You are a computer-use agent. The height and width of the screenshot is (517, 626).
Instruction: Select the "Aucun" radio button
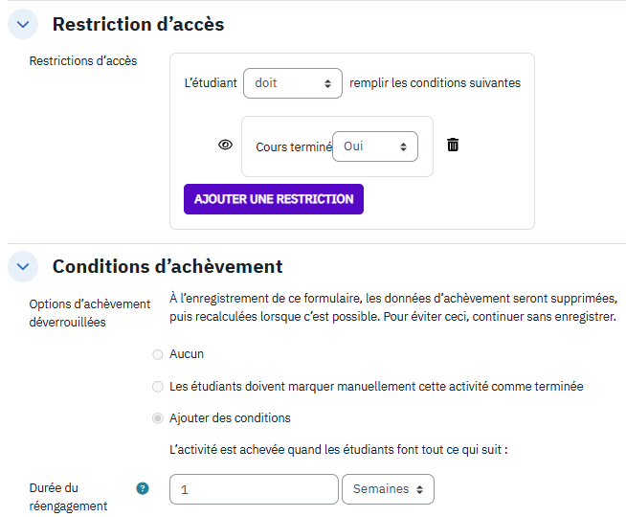click(158, 354)
